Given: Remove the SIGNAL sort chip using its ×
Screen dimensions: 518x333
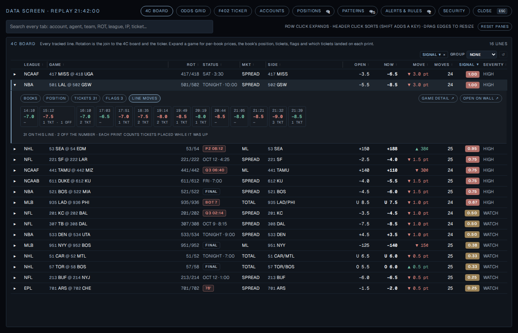Looking at the screenshot, I should click(444, 55).
